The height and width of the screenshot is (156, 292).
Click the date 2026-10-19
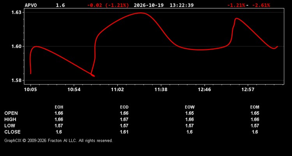(x=149, y=5)
